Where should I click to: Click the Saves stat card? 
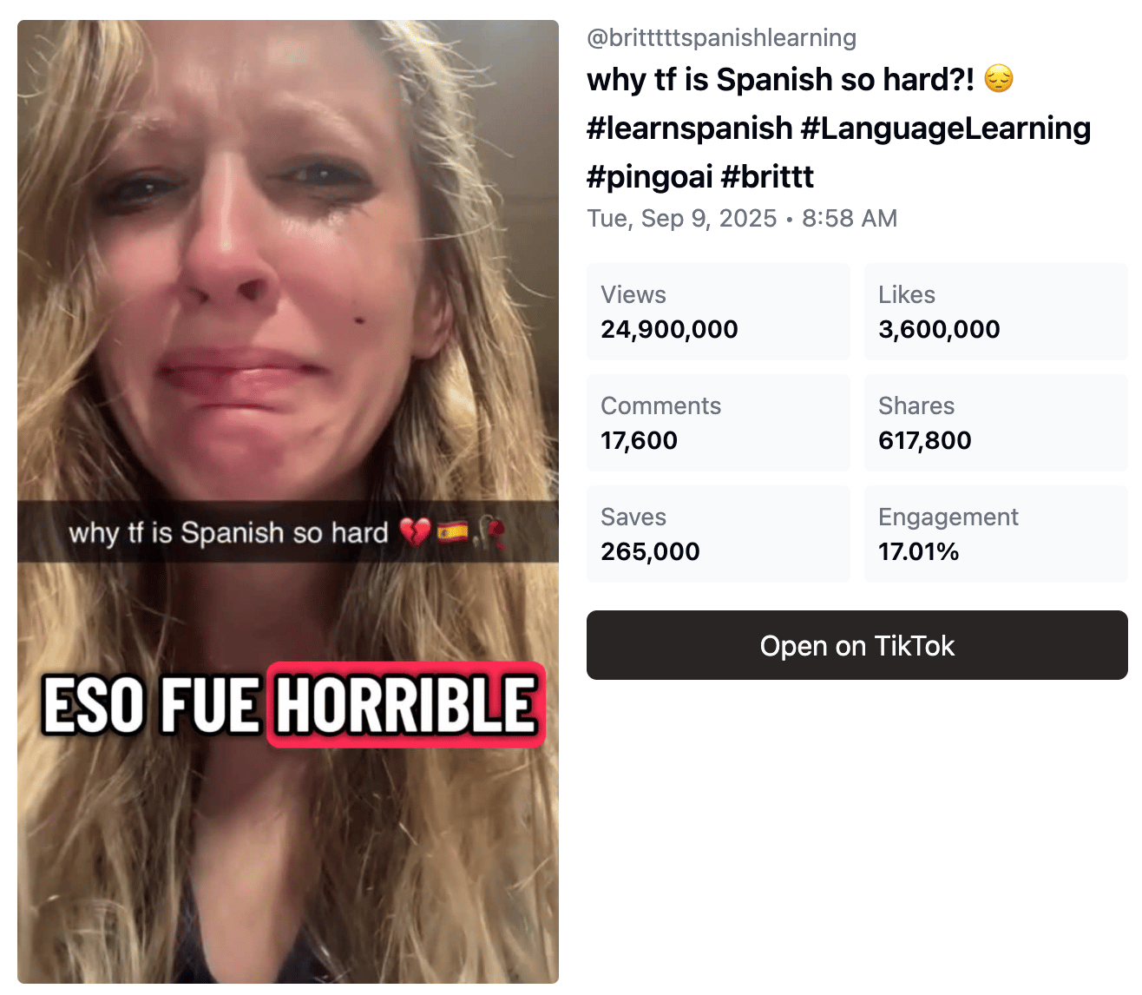tap(719, 534)
